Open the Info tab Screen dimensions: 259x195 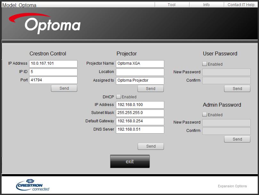tap(206, 4)
